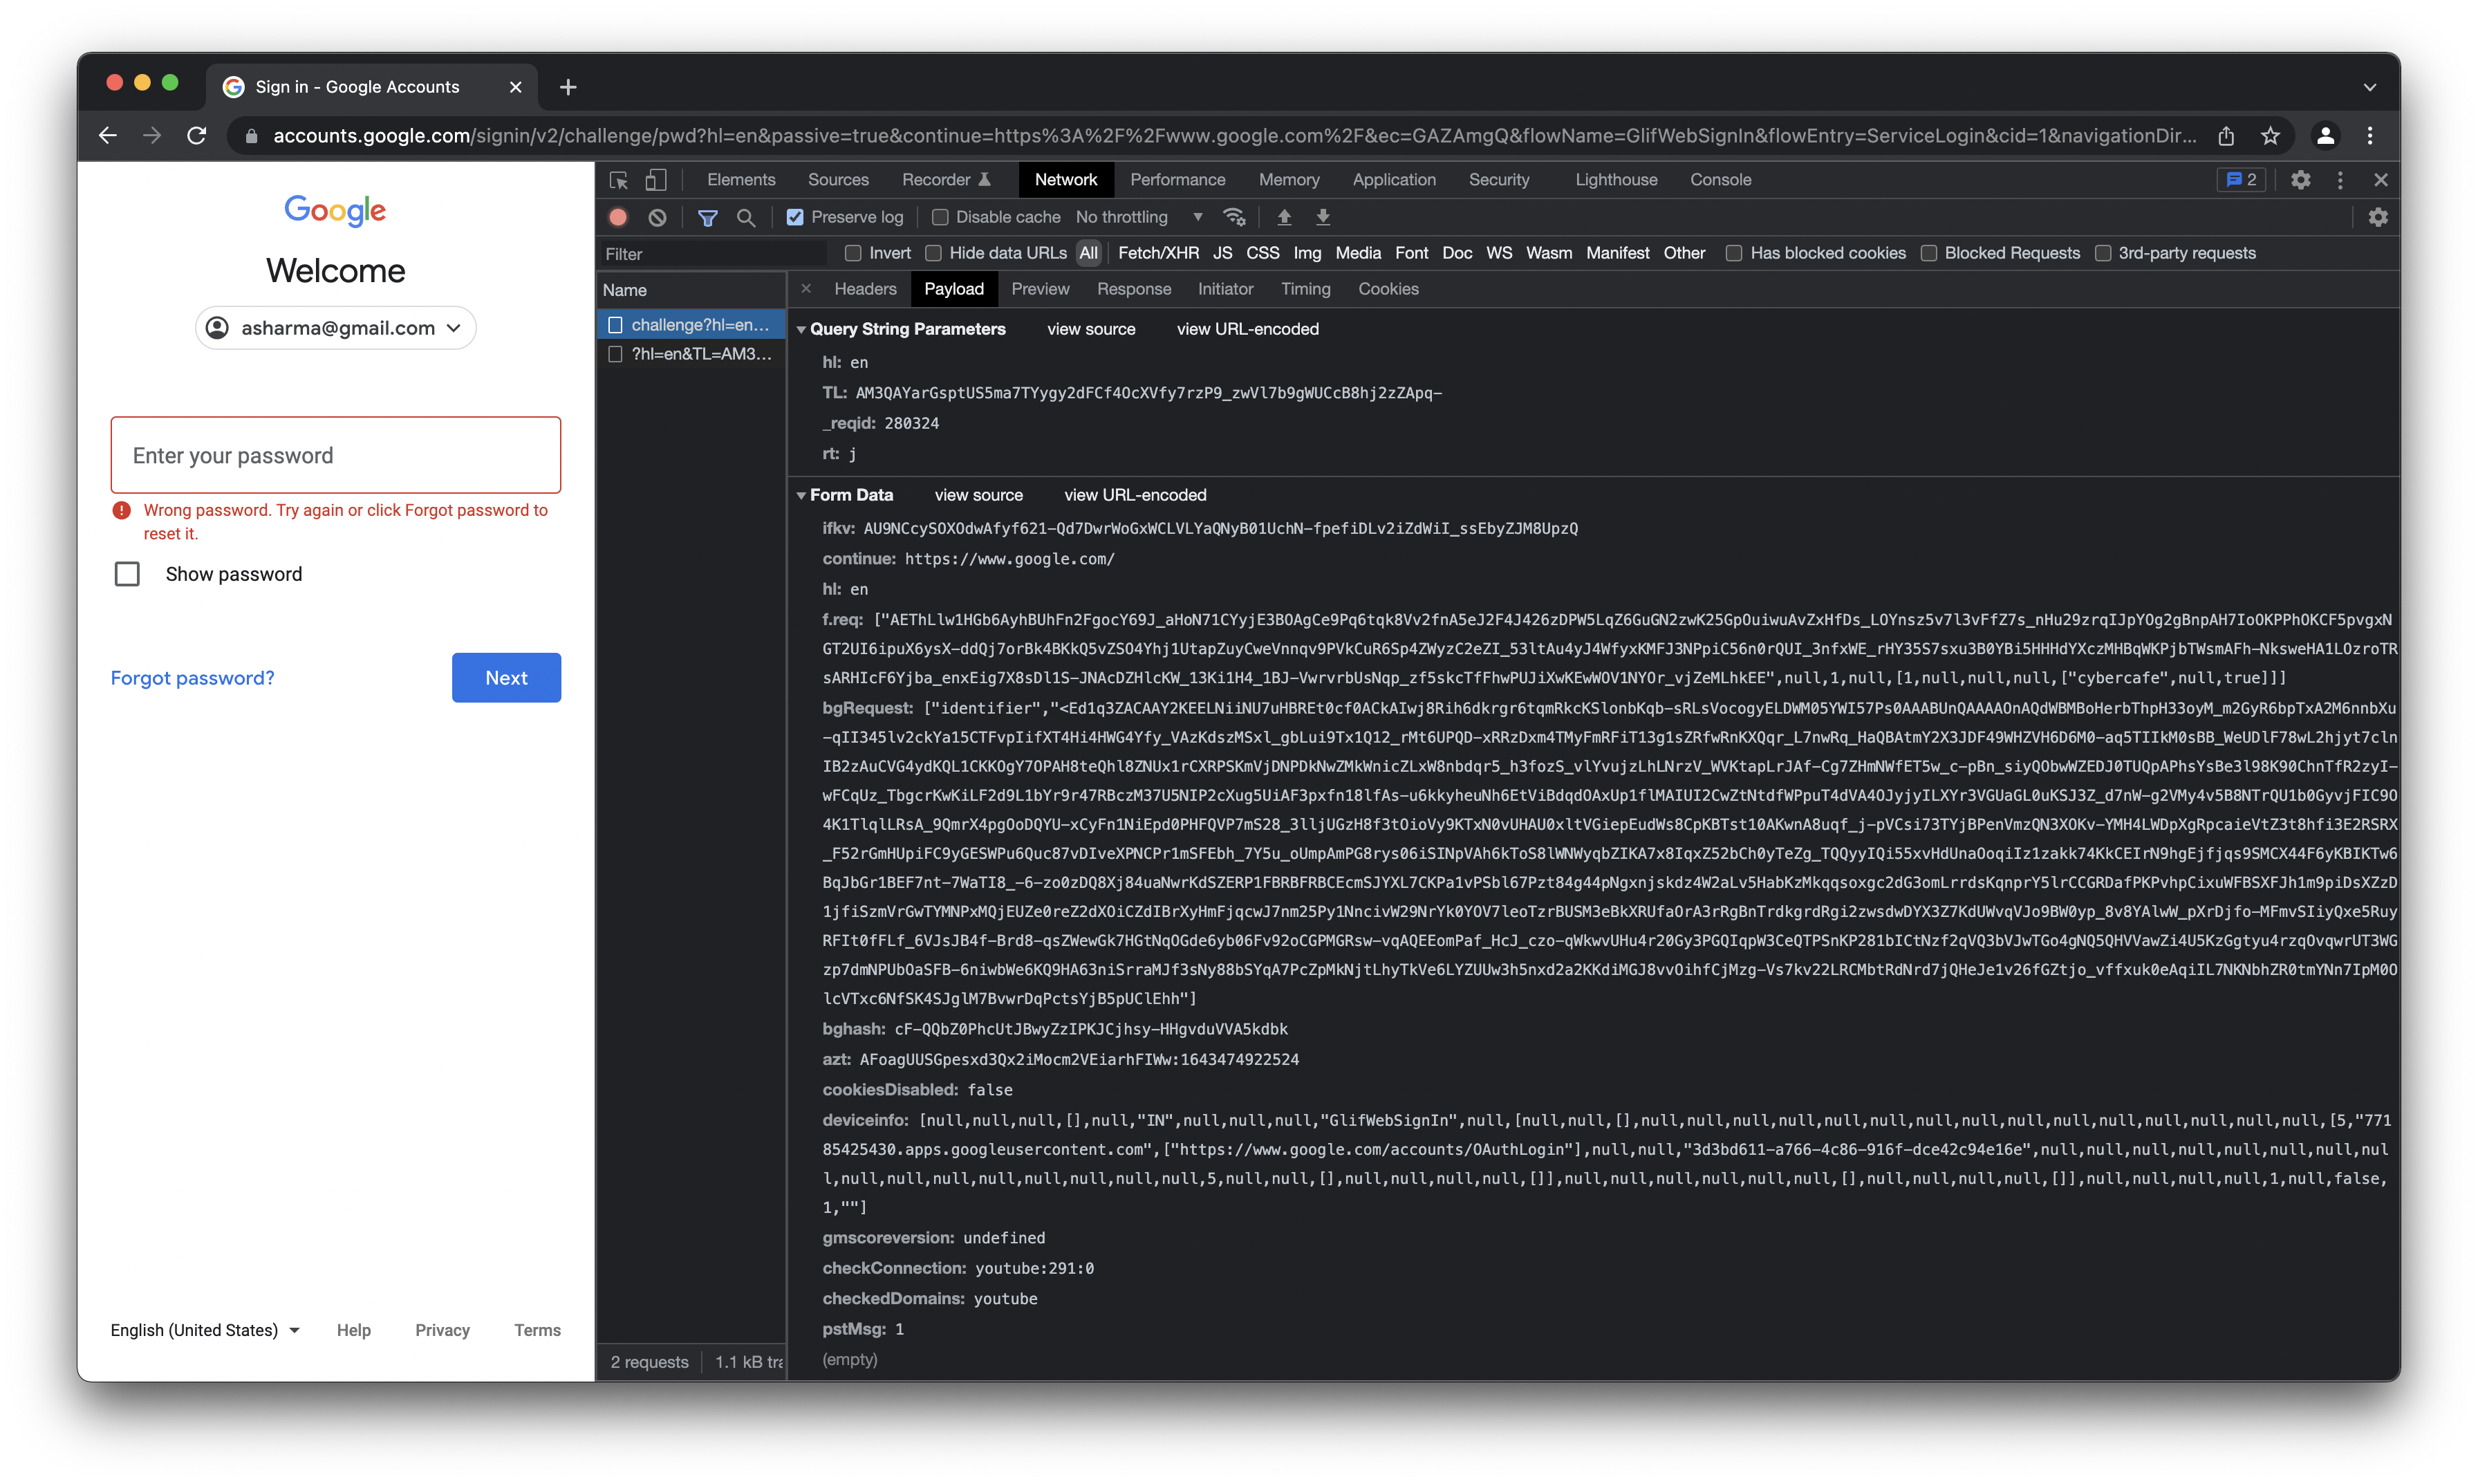This screenshot has width=2478, height=1484.
Task: Open the DevTools issues counter badge
Action: (2241, 180)
